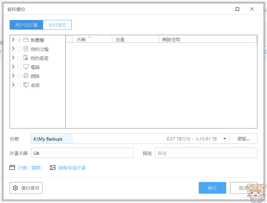Click the 我的最愛 favorites icon
Screen dimensions: 267x203
coord(26,58)
